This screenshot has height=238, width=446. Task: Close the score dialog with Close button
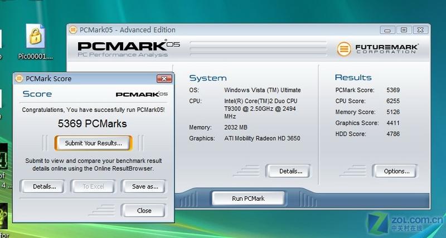point(144,211)
